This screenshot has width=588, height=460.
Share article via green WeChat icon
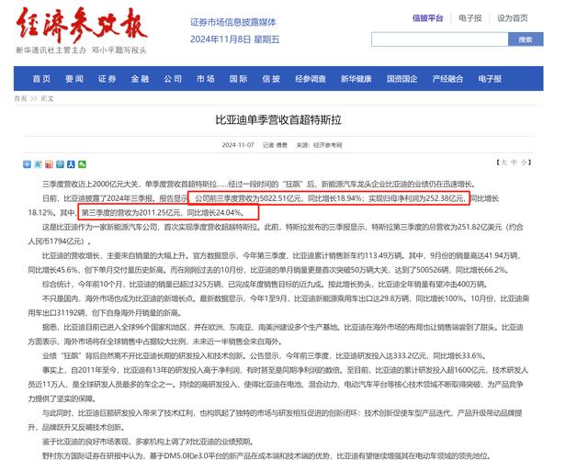tap(82, 164)
